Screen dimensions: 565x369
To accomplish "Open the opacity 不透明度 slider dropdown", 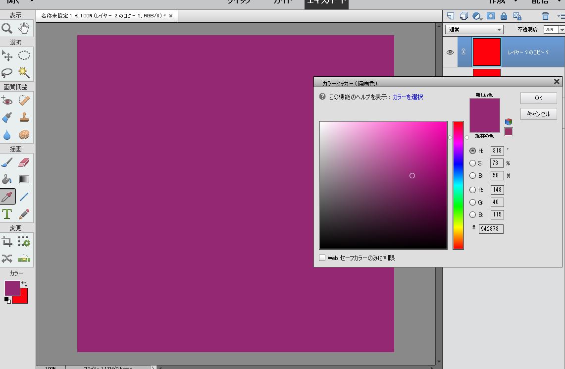I will point(562,30).
